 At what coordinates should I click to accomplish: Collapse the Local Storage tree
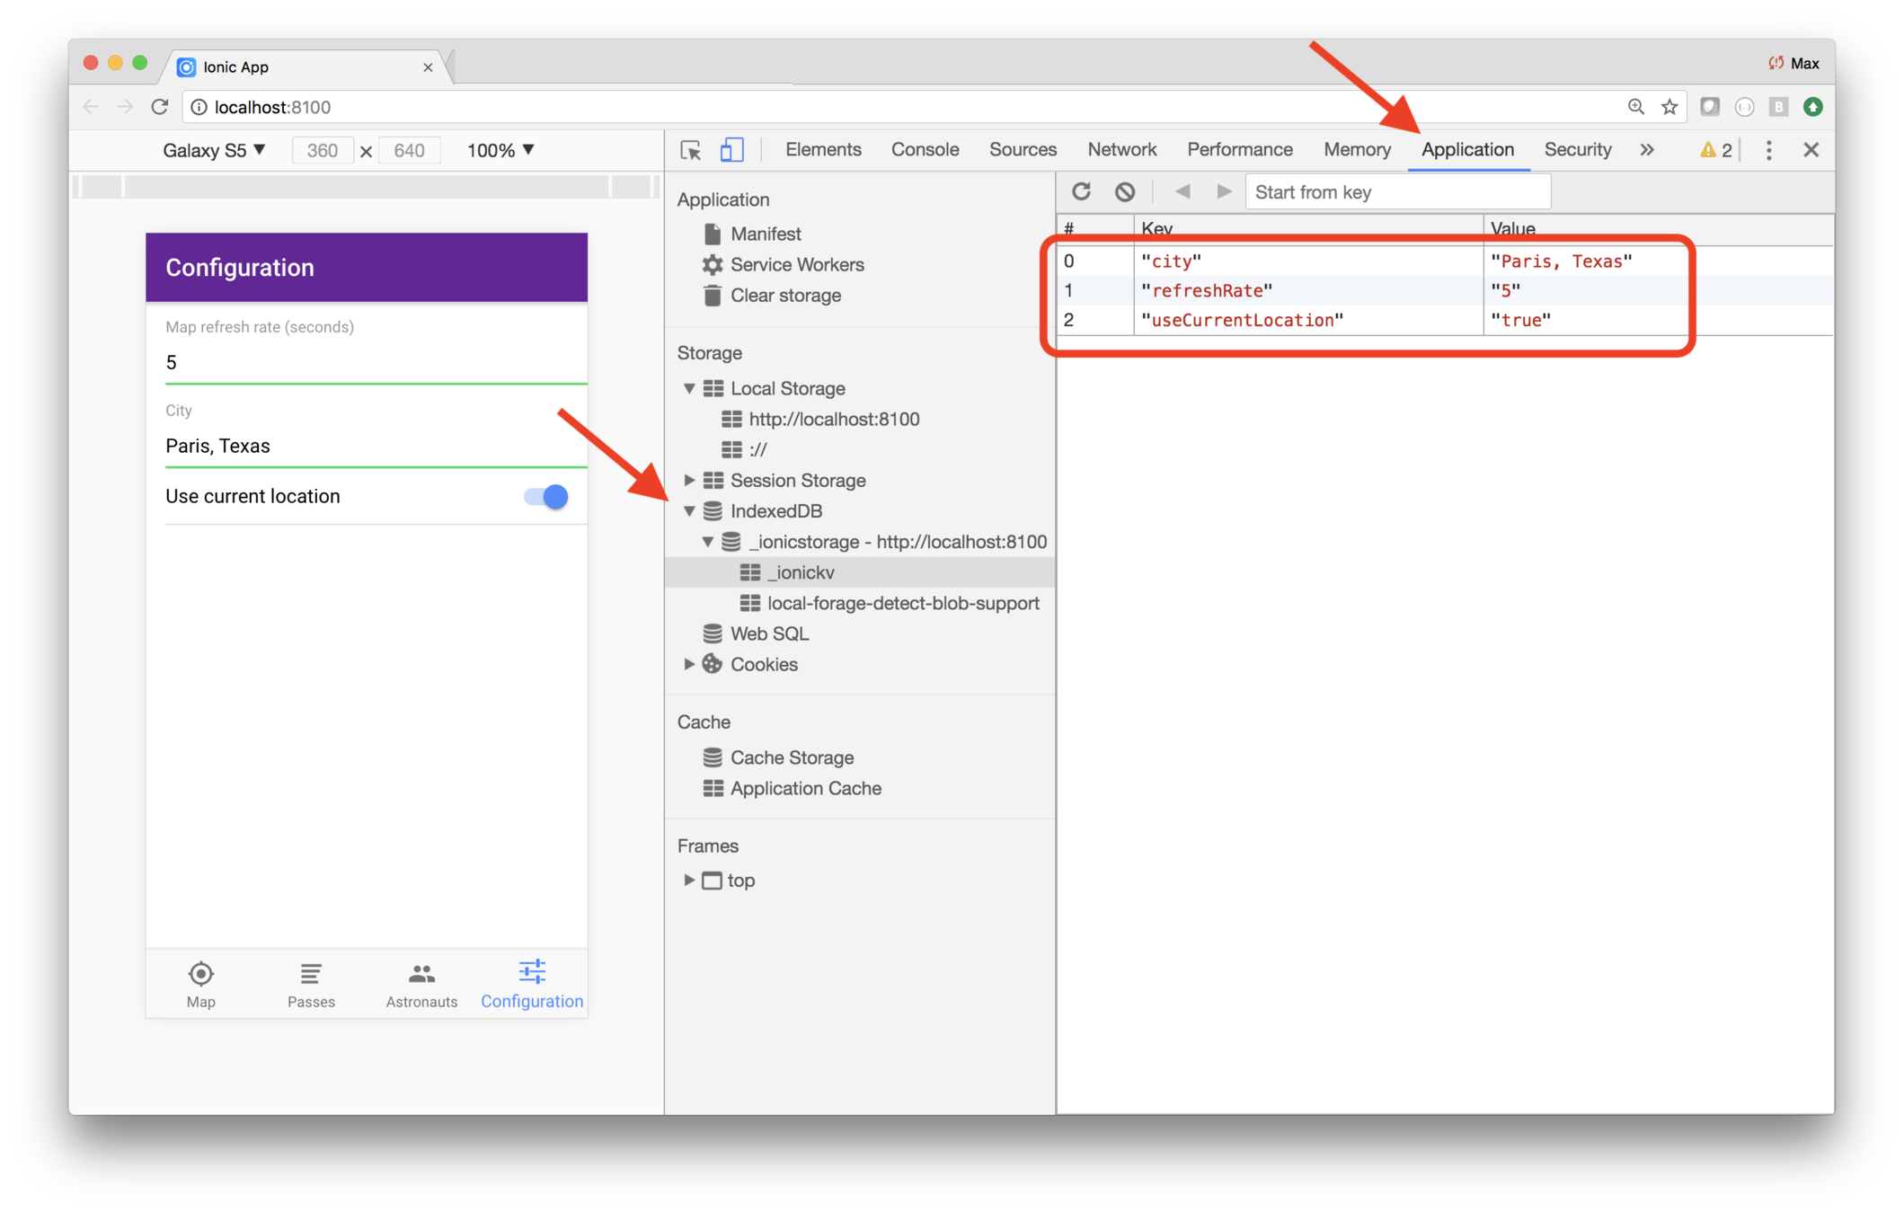(x=689, y=388)
